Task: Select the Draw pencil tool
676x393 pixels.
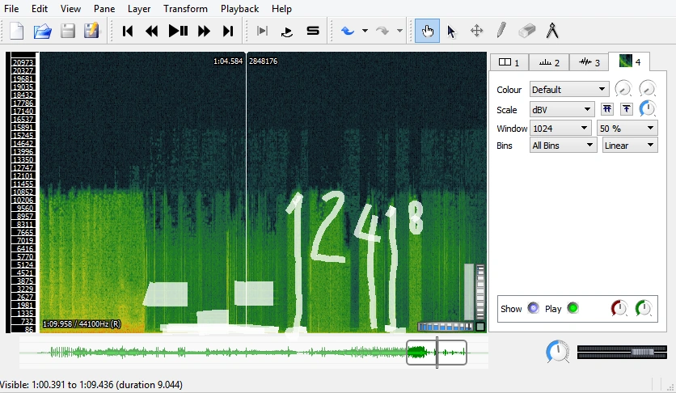Action: pyautogui.click(x=501, y=32)
